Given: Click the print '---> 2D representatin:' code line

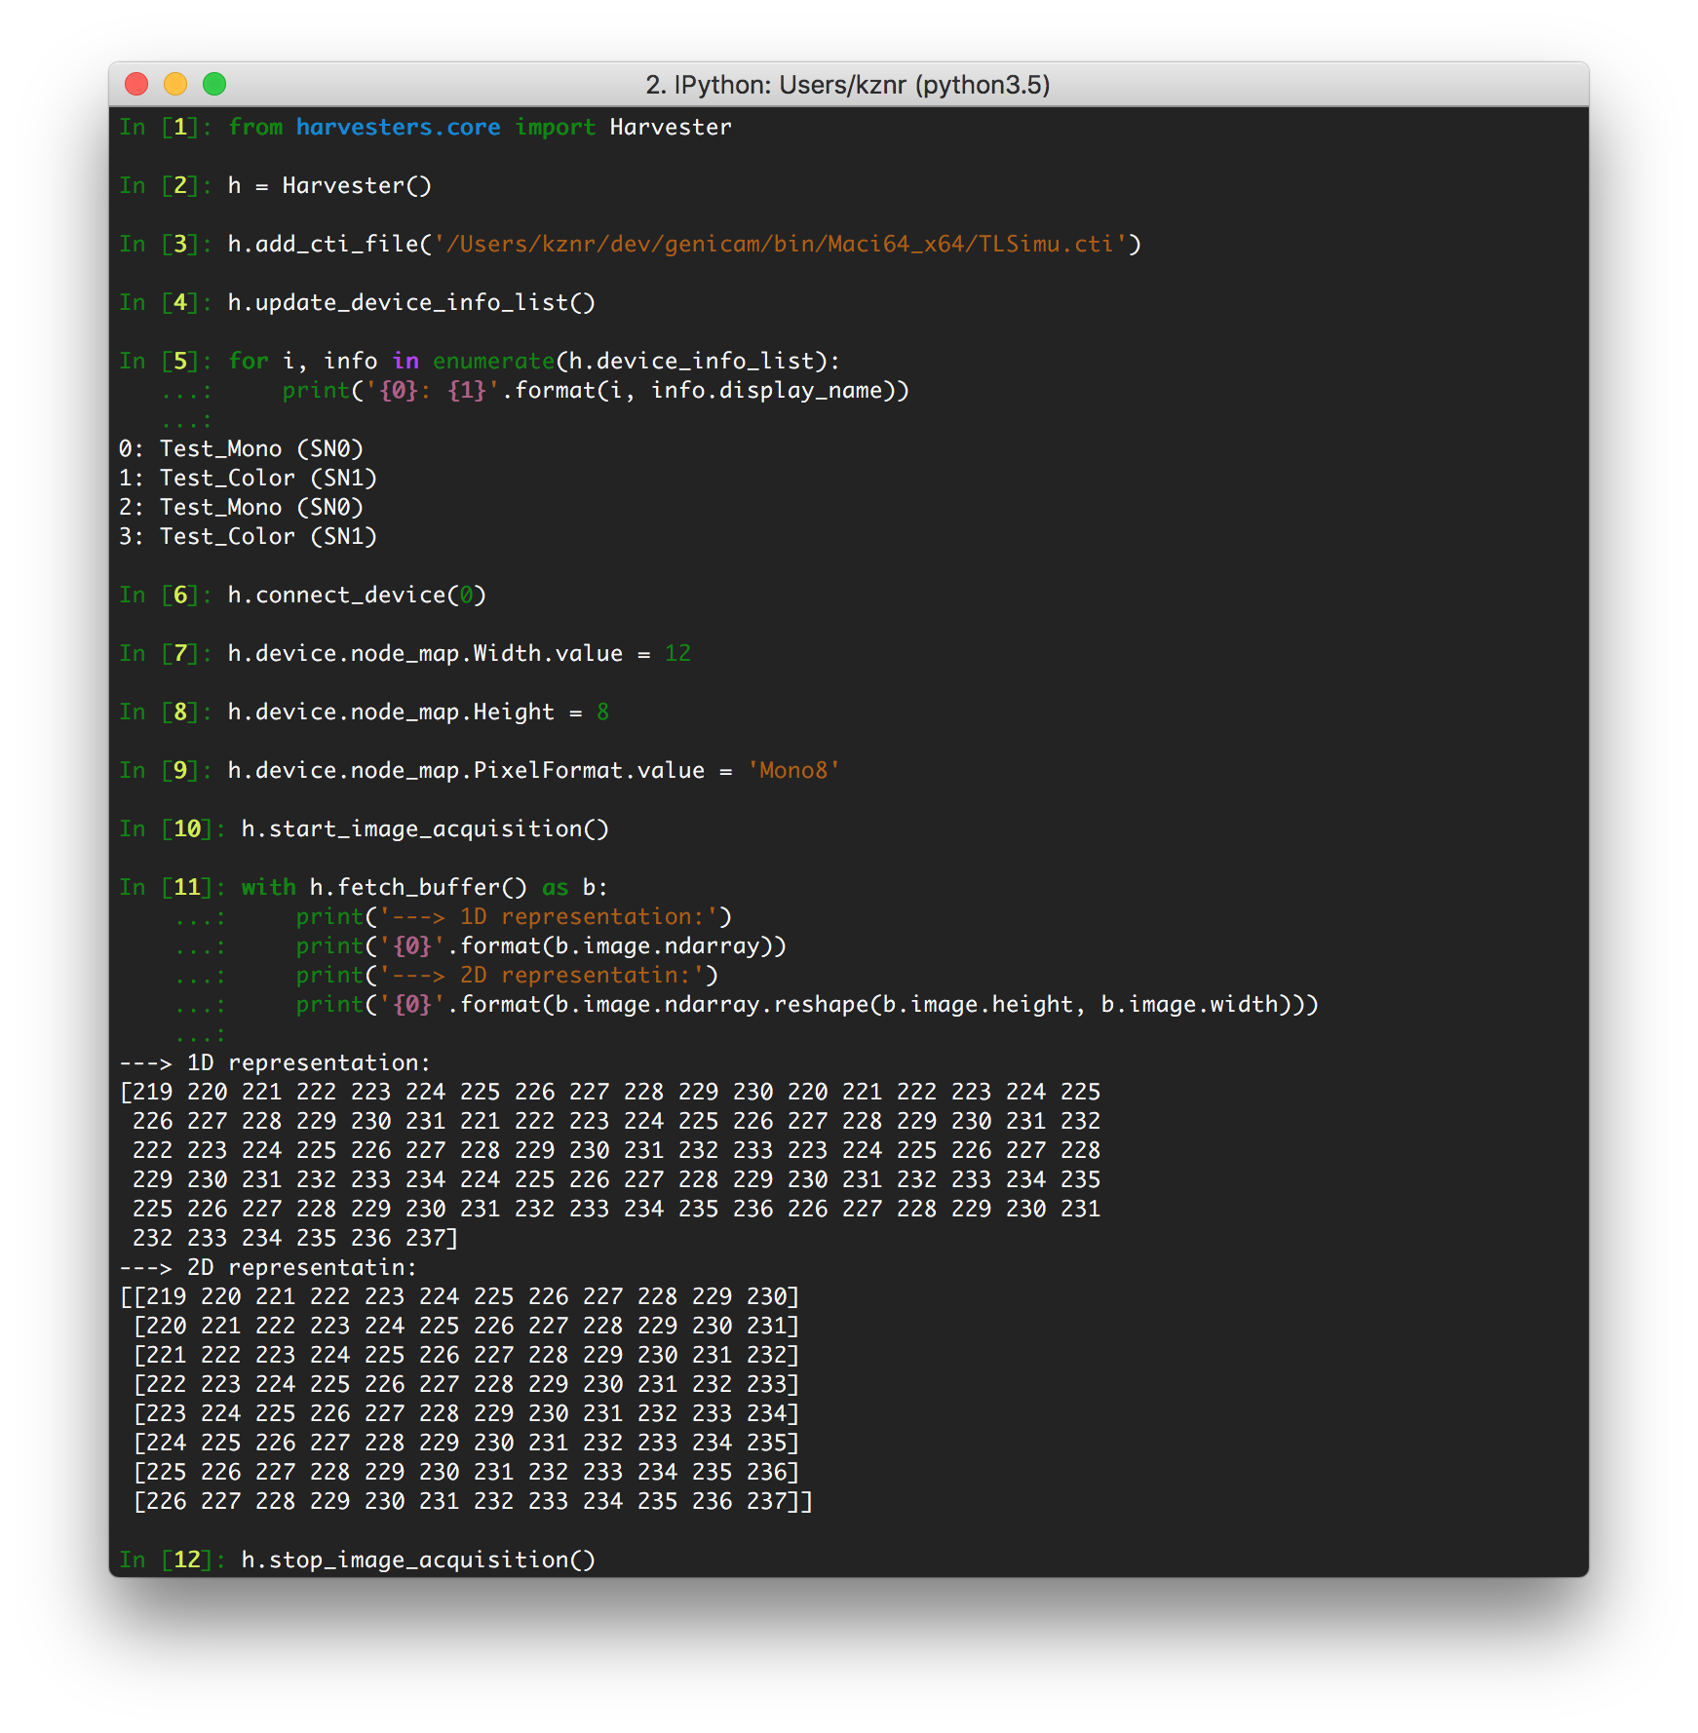Looking at the screenshot, I should [x=507, y=976].
